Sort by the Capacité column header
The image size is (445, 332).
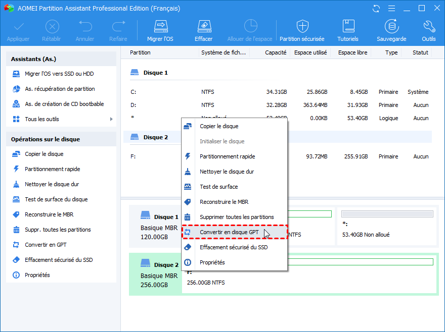pos(276,52)
